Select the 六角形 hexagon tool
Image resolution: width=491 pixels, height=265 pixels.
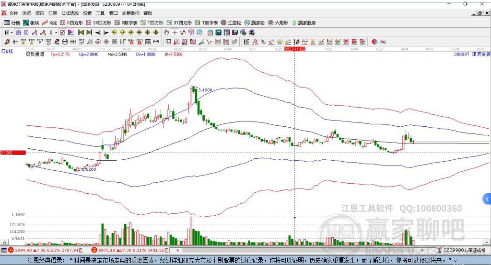click(x=278, y=23)
